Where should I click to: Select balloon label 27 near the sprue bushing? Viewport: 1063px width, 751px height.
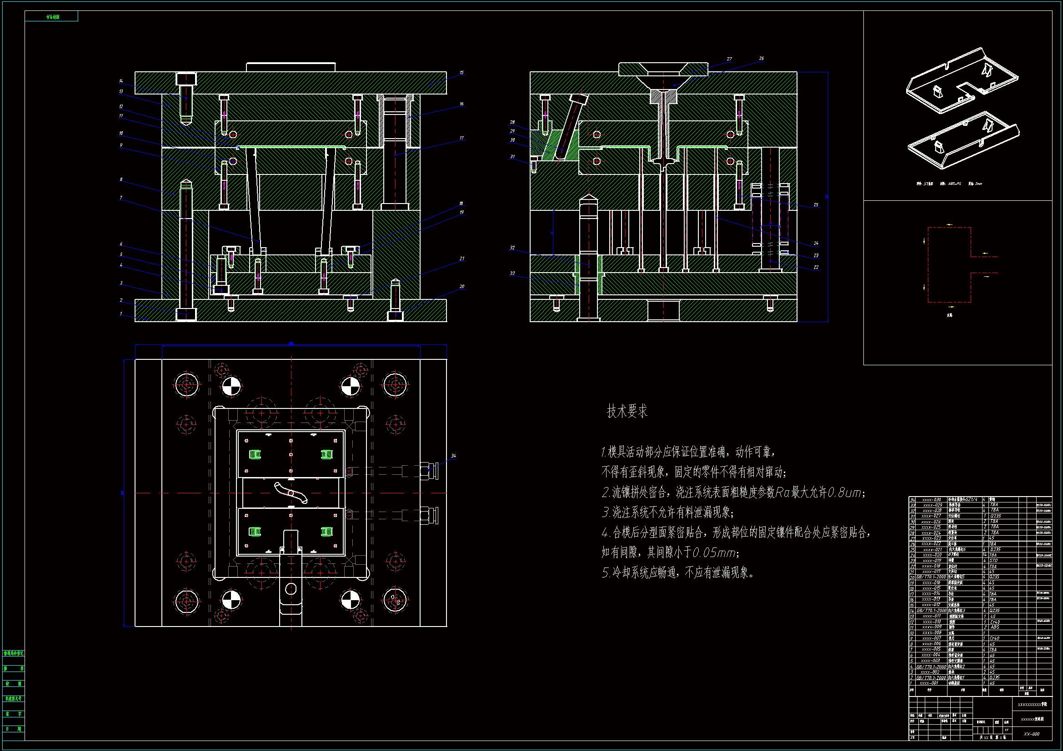(729, 59)
